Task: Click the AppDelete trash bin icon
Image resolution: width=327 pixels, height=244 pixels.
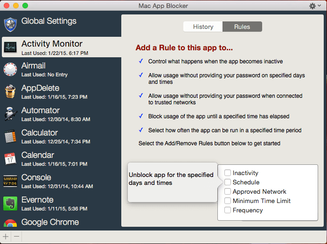Action: tap(10, 91)
